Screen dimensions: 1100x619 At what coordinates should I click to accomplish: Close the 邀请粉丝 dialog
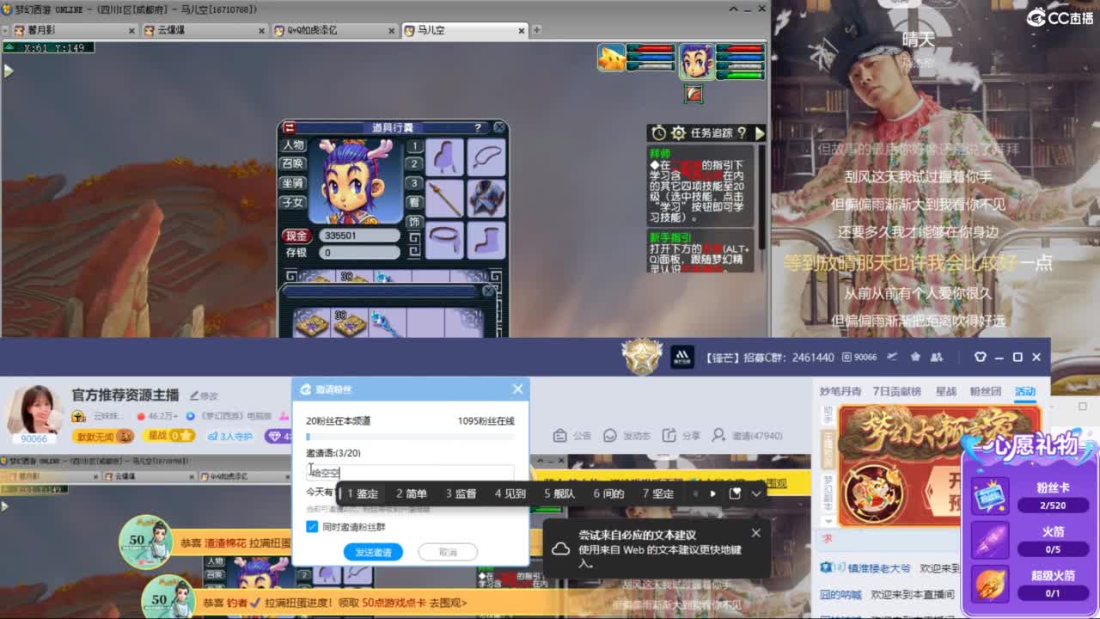pos(517,389)
